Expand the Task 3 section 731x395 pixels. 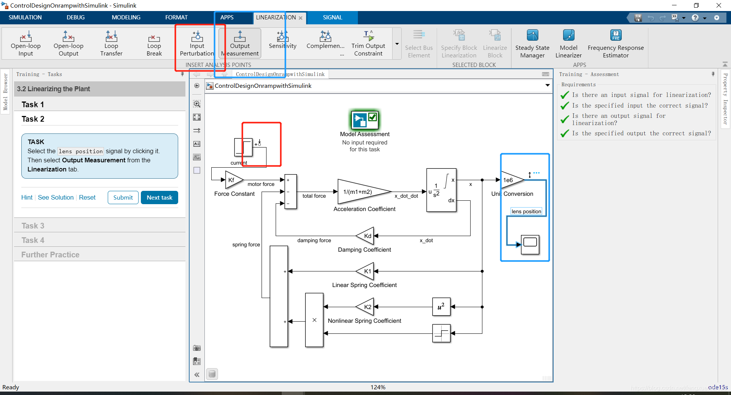(x=33, y=225)
